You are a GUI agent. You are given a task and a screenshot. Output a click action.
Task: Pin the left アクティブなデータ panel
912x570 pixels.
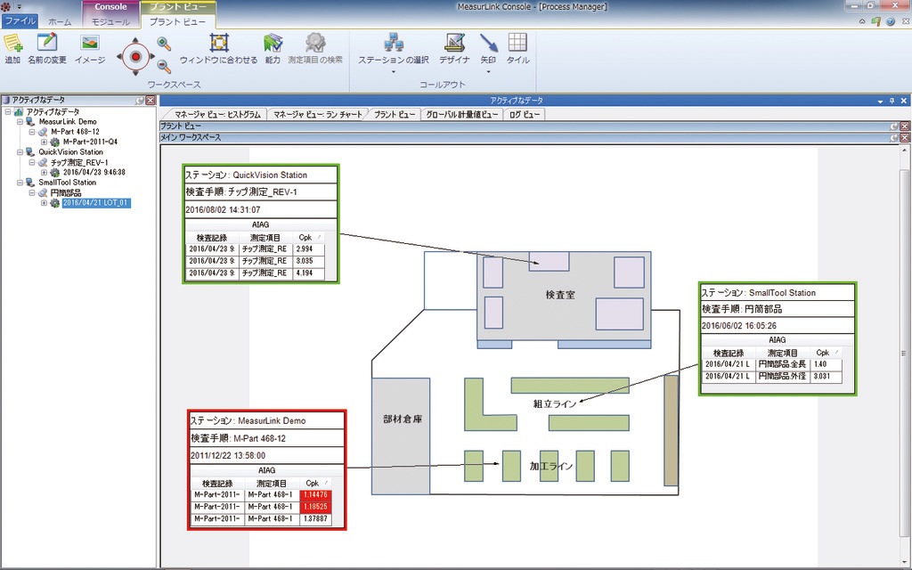coord(140,100)
